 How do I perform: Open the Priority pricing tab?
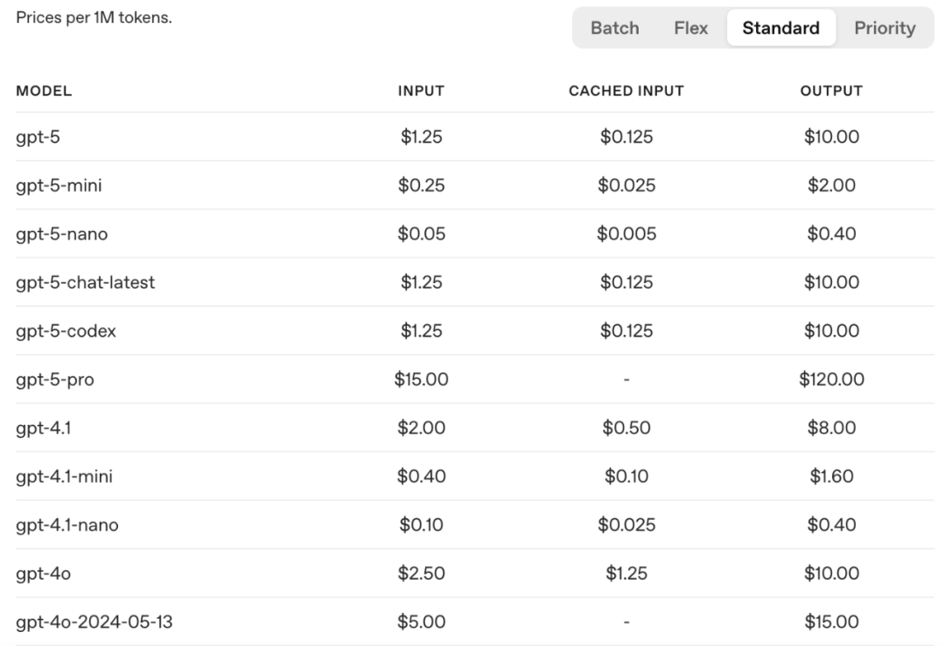[885, 28]
